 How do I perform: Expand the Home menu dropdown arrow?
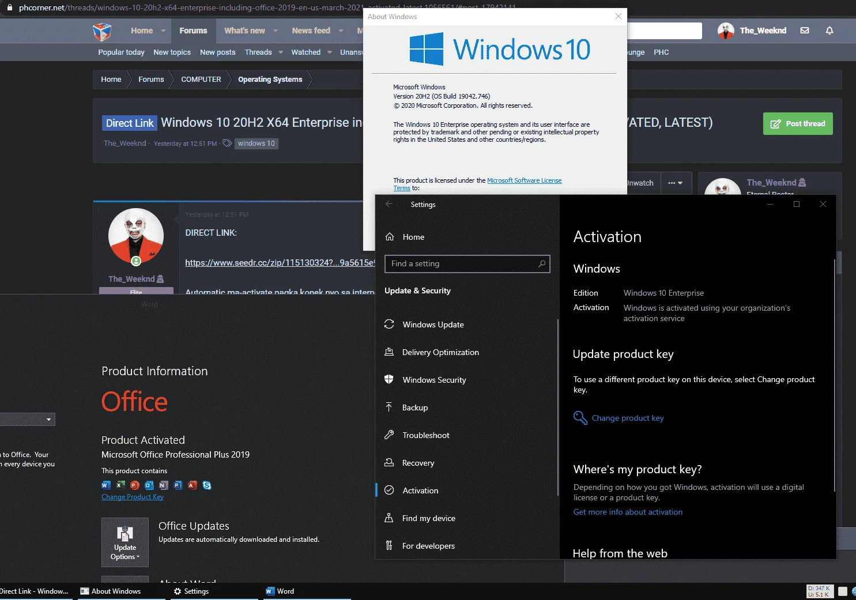(163, 31)
